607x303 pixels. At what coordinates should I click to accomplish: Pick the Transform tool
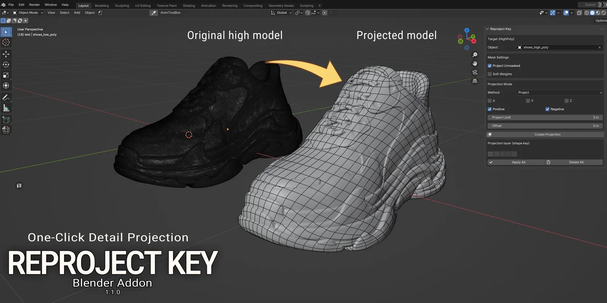[x=6, y=86]
